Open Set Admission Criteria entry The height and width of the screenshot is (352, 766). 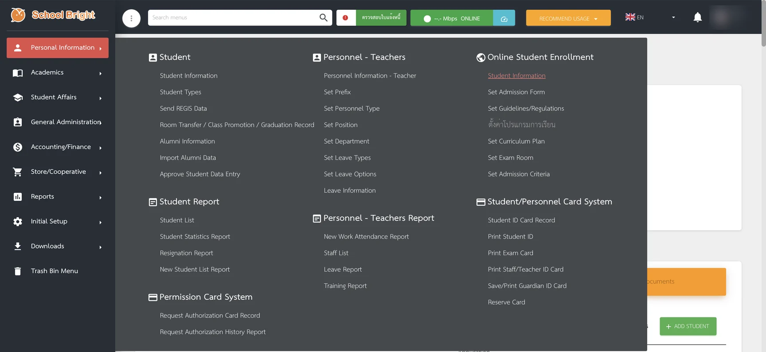point(519,174)
